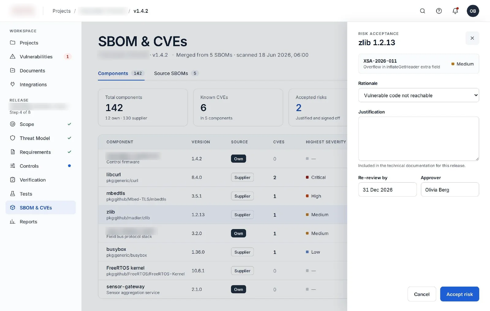This screenshot has height=311, width=490.
Task: Open Documents in the sidebar
Action: point(40,71)
